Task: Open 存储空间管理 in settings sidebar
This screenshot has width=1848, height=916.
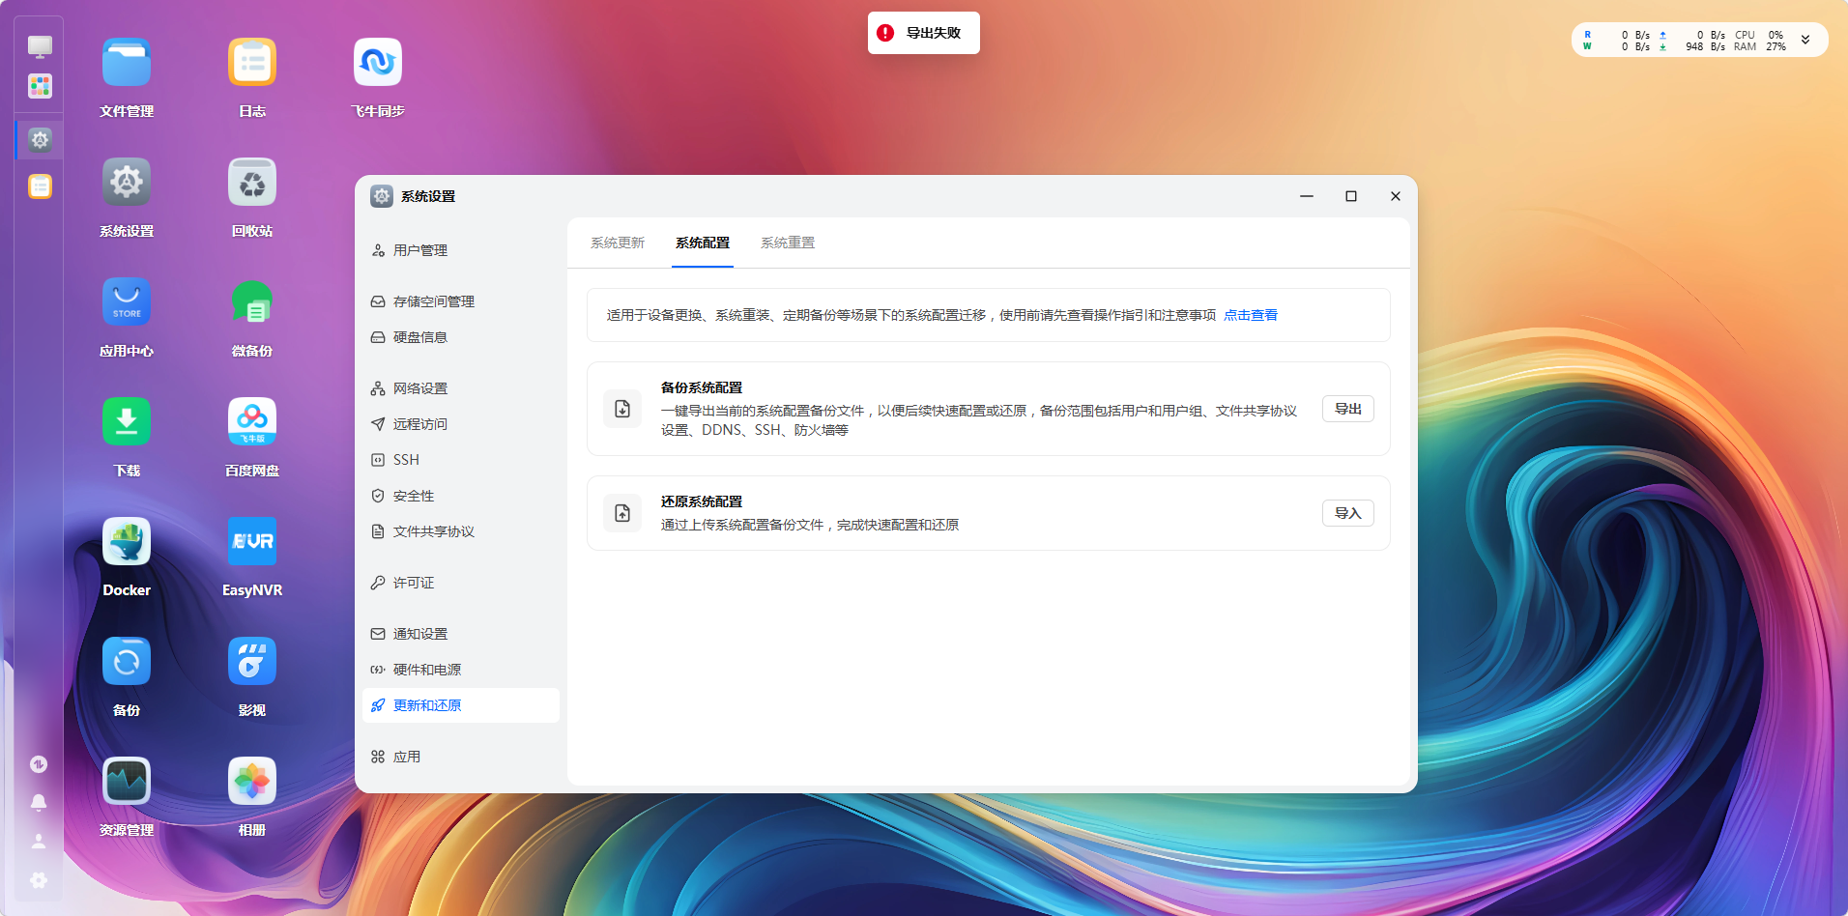Action: (x=461, y=301)
